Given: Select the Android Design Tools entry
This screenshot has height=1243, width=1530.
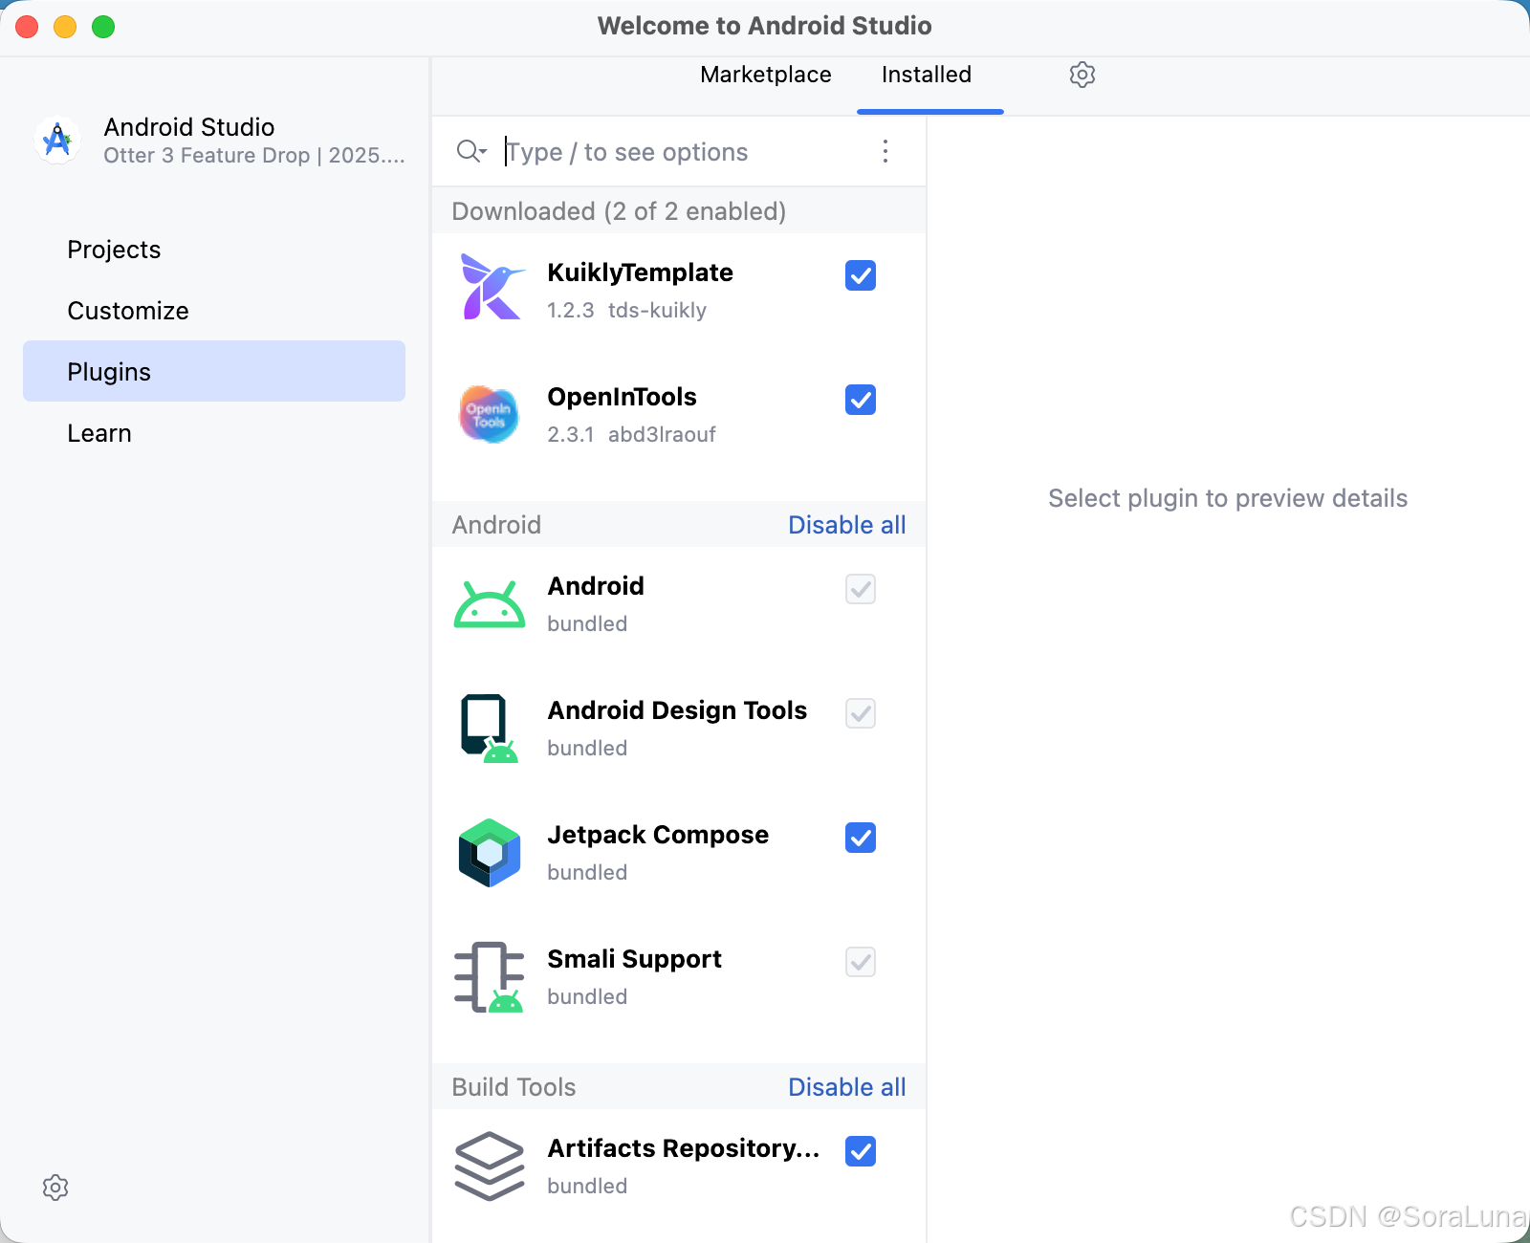Looking at the screenshot, I should pyautogui.click(x=677, y=710).
